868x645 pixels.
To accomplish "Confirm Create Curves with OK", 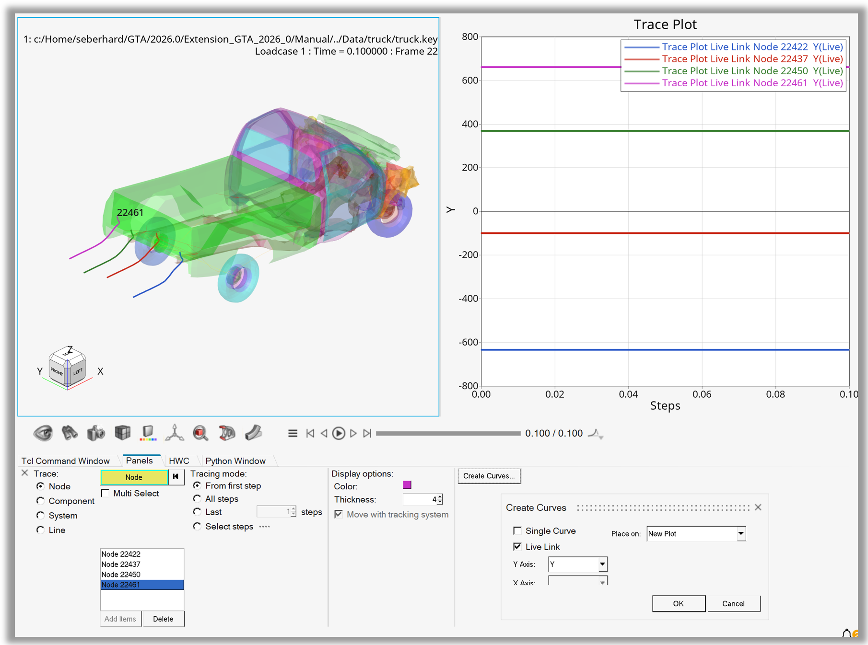I will 678,603.
